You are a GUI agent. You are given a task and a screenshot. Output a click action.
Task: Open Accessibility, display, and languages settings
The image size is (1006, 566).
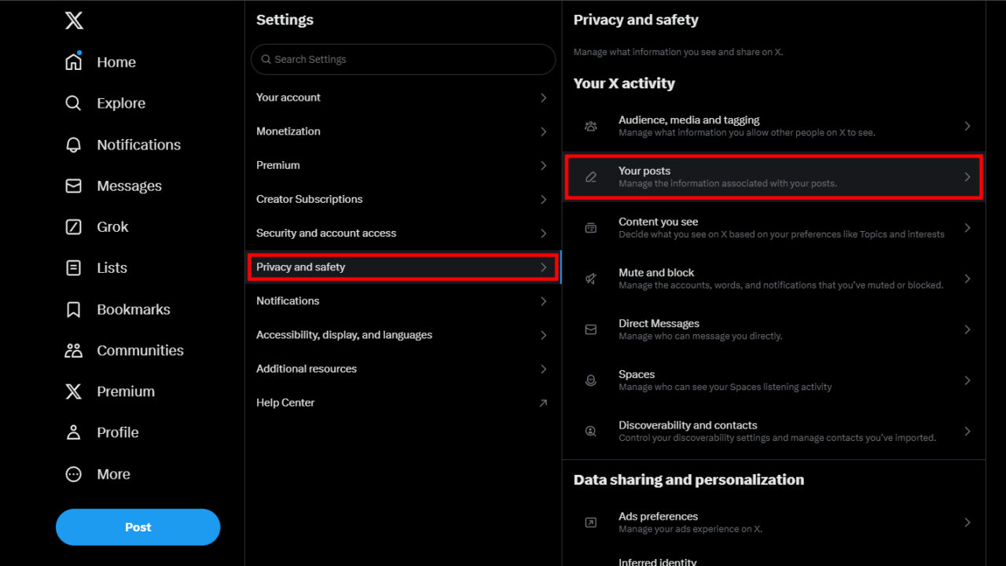(402, 334)
